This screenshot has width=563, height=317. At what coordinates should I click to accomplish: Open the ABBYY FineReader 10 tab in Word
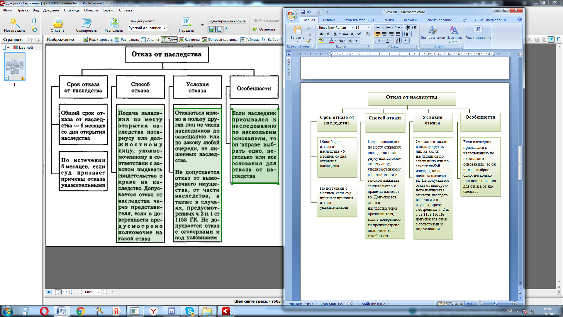[x=490, y=20]
